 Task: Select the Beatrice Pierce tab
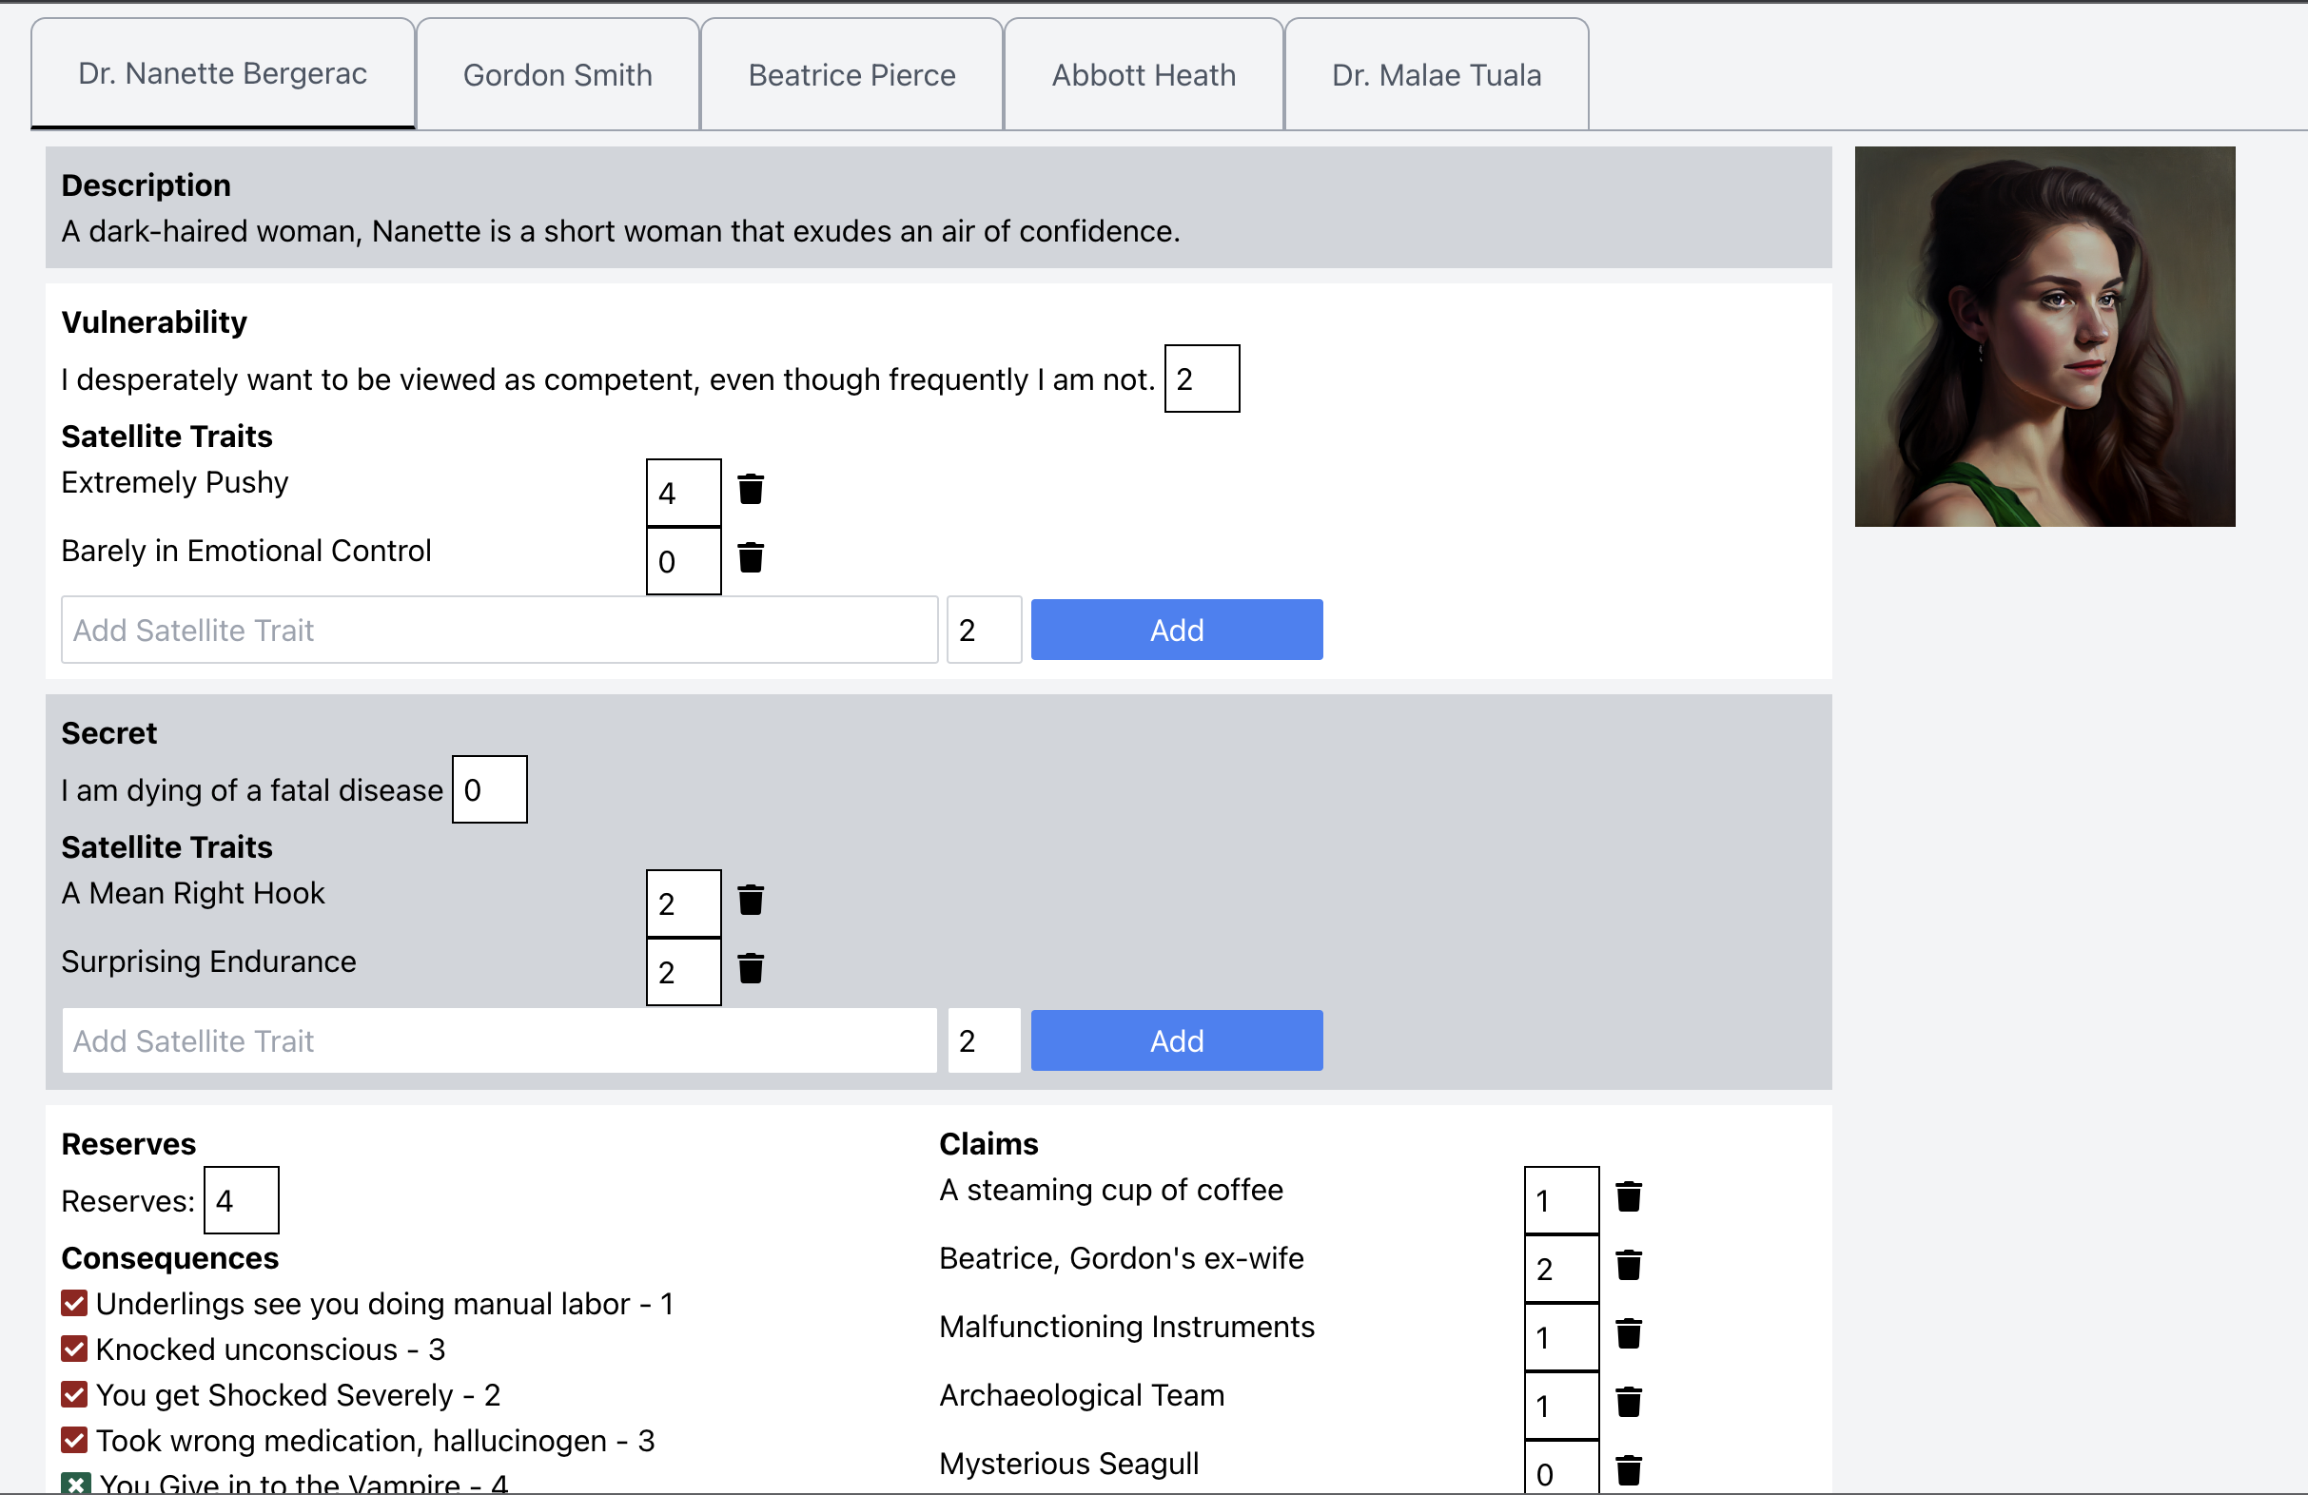click(851, 74)
